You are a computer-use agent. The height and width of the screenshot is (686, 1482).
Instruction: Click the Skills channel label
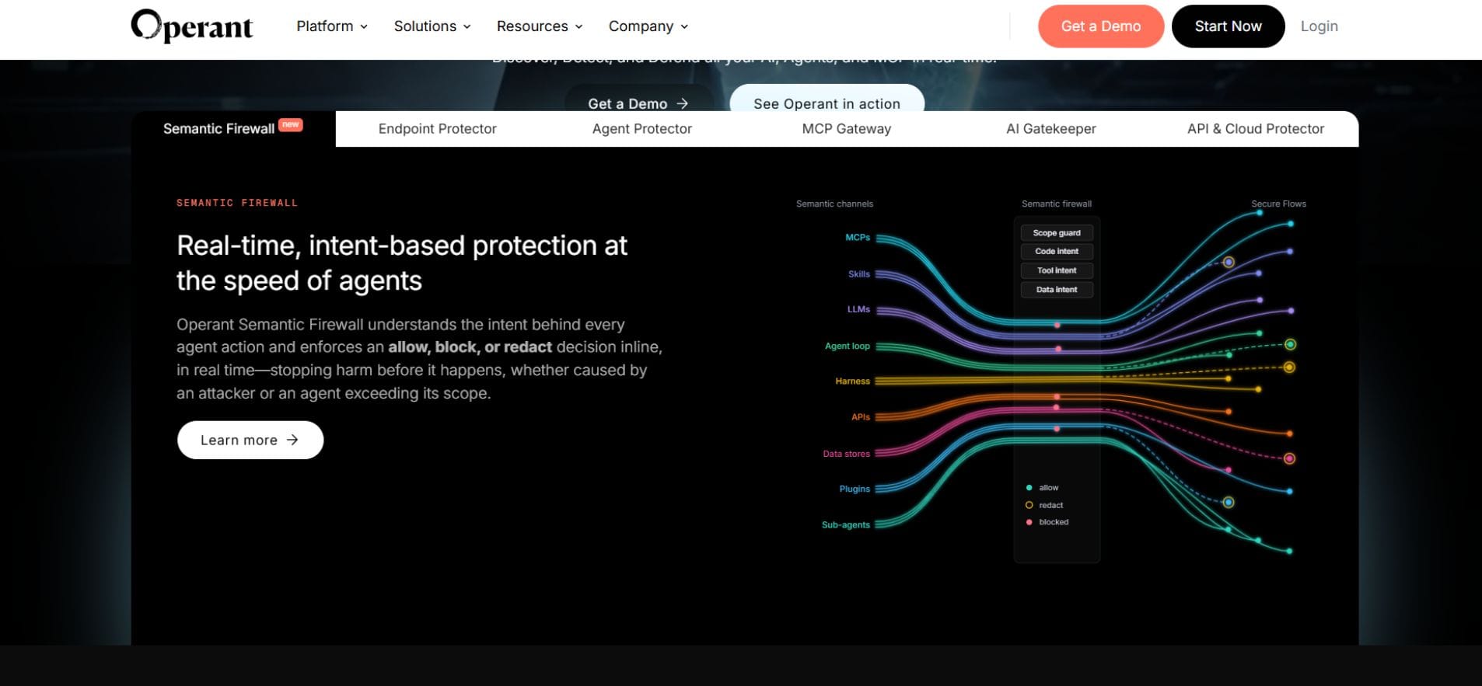click(x=859, y=274)
